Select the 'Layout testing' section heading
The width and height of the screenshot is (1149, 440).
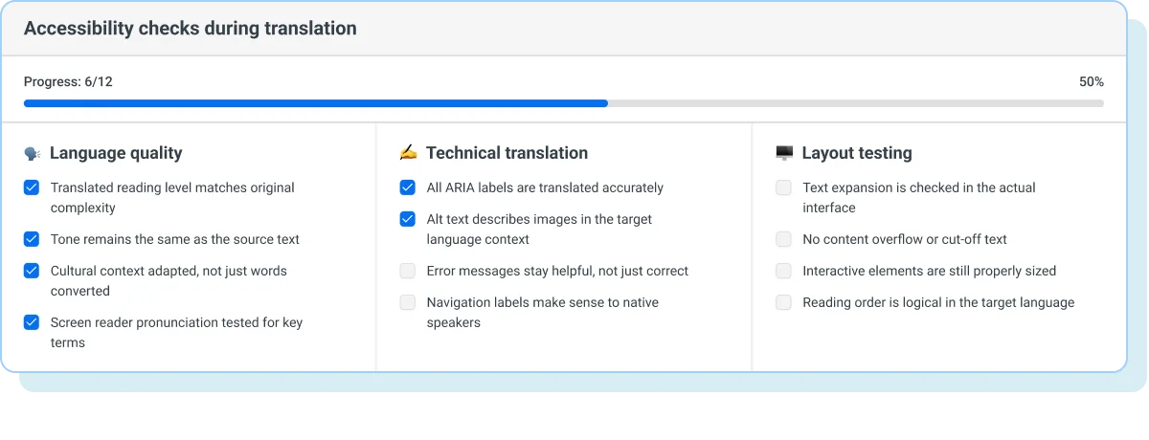click(x=856, y=153)
